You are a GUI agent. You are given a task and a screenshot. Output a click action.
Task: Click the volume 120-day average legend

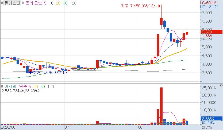pos(51,86)
